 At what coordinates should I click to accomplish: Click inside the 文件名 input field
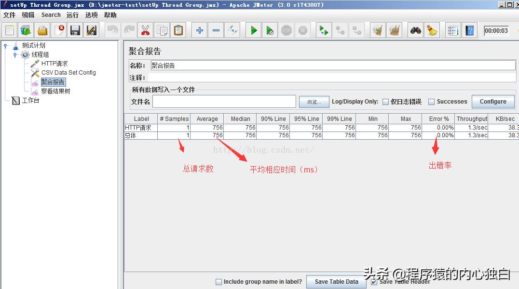click(x=224, y=102)
